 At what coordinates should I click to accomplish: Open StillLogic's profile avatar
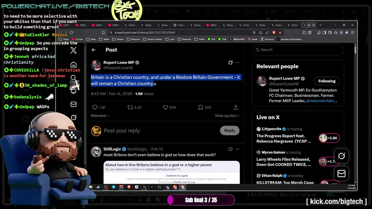point(96,152)
